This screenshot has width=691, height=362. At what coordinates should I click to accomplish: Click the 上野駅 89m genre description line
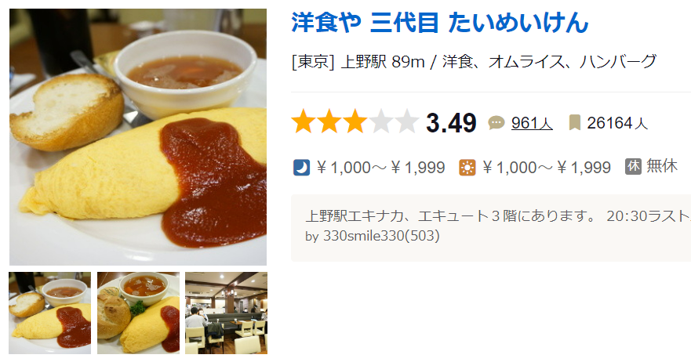click(475, 62)
